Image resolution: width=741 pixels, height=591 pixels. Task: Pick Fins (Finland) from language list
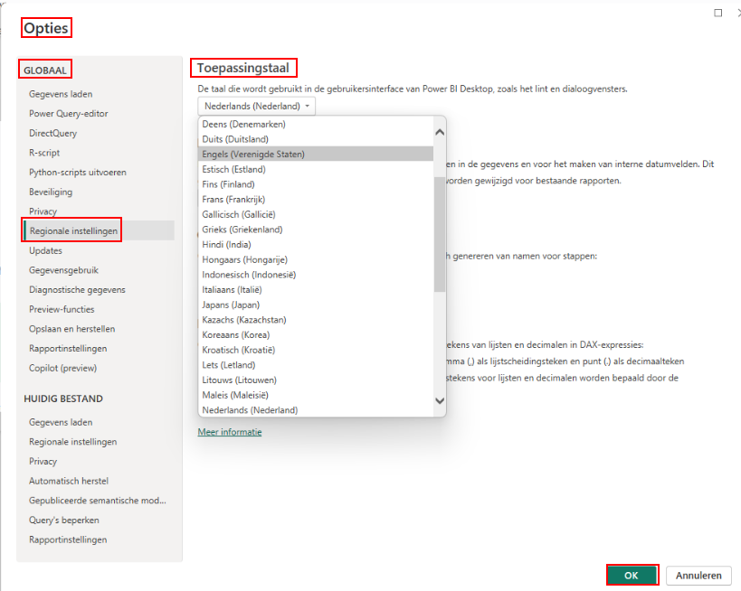coord(316,184)
